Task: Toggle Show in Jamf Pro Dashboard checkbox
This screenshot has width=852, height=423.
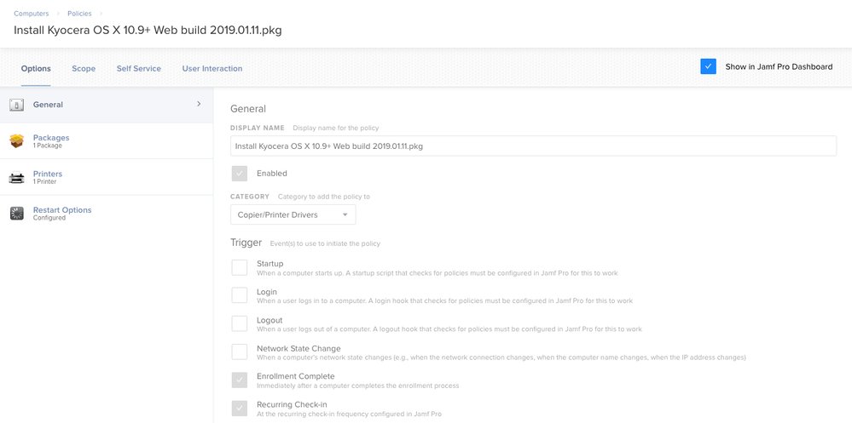Action: [x=708, y=66]
